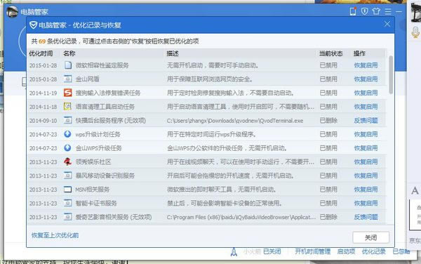Screen dimensions: 421x264
Task: Click the 2014-09-10 date cell
Action: coord(44,121)
